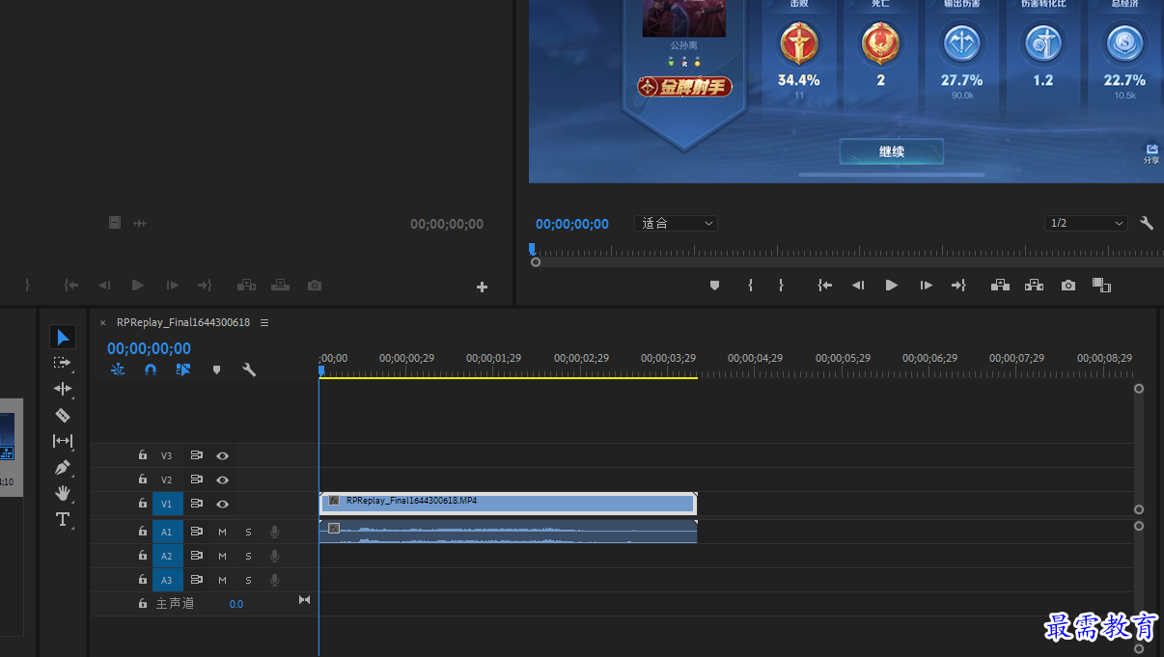This screenshot has width=1164, height=657.
Task: Add marker in Program monitor
Action: (x=714, y=286)
